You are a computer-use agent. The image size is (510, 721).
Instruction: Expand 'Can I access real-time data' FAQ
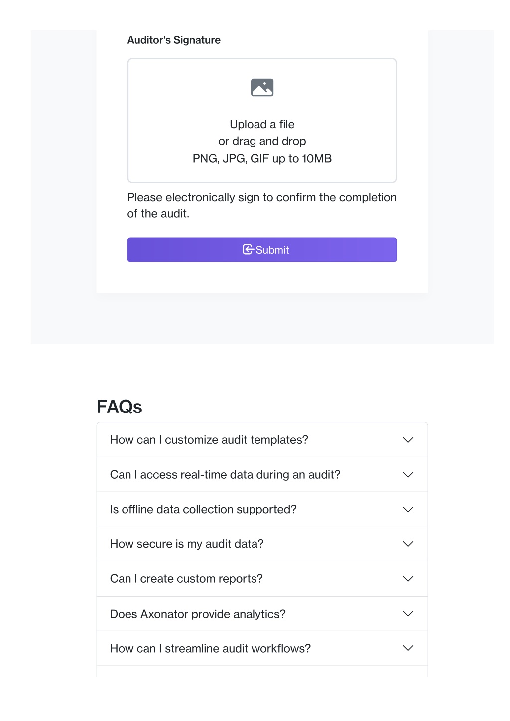262,475
